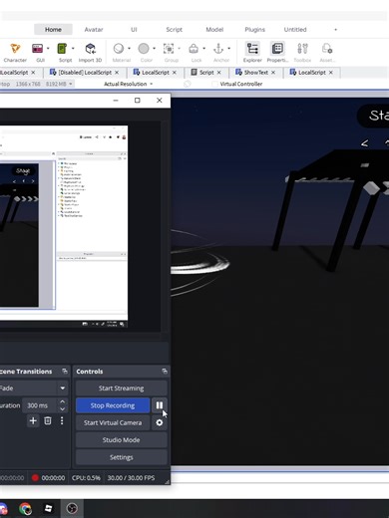
Task: Click the 300 ms duration field
Action: pyautogui.click(x=40, y=405)
